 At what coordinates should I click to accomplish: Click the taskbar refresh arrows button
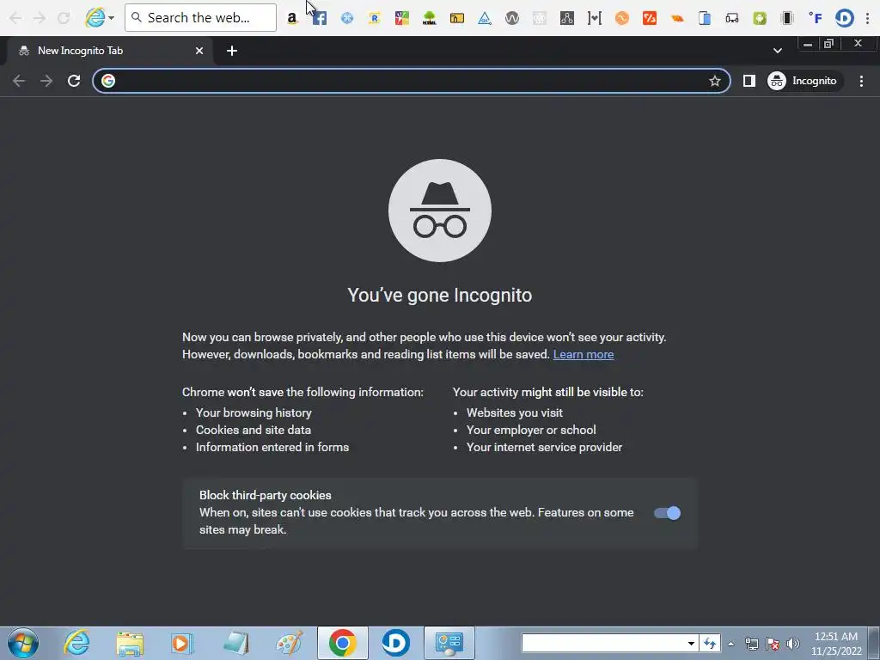pos(710,643)
